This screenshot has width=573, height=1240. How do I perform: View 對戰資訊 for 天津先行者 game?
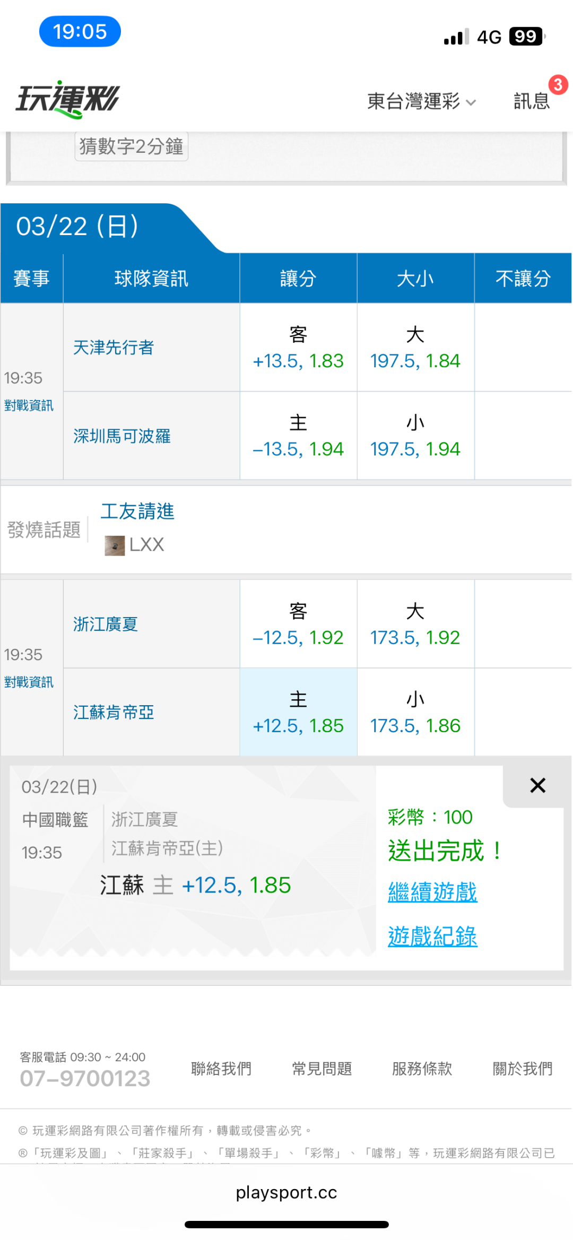[x=29, y=406]
